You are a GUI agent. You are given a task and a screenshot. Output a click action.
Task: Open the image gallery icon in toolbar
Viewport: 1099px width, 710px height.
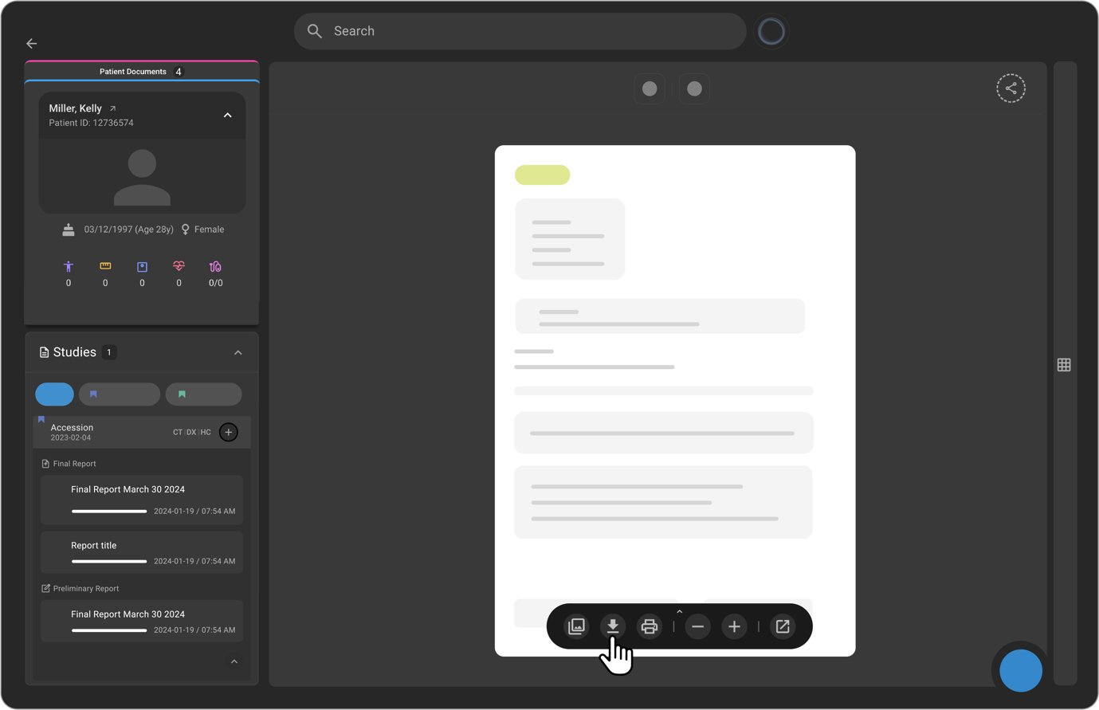(x=576, y=626)
